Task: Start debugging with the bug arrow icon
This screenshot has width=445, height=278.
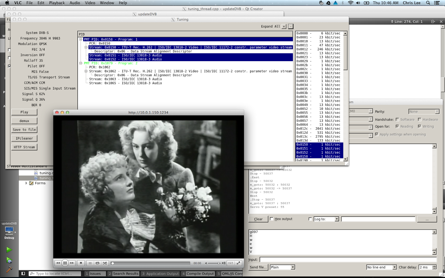Action: point(9,260)
